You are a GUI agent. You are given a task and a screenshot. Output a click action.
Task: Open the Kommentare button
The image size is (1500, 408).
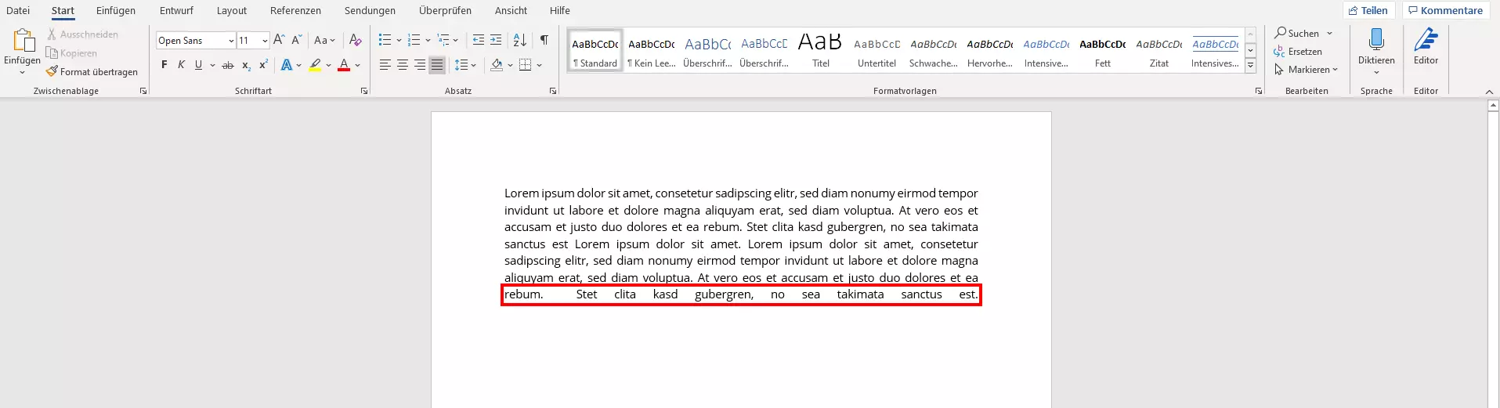coord(1445,10)
